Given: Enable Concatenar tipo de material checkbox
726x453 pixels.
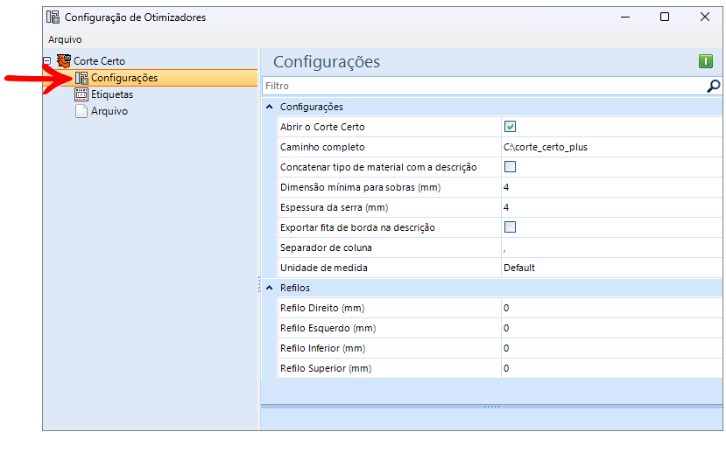Looking at the screenshot, I should coord(510,166).
